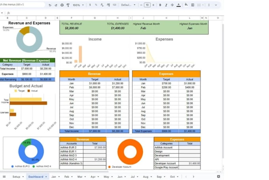Open the all sheets list icon
This screenshot has width=269, height=180.
click(4, 176)
